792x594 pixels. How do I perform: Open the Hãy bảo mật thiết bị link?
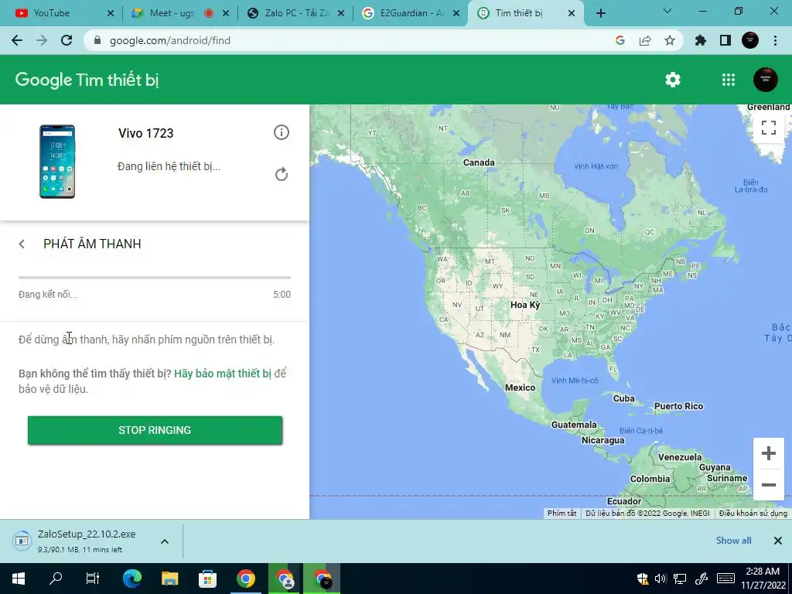click(x=223, y=374)
